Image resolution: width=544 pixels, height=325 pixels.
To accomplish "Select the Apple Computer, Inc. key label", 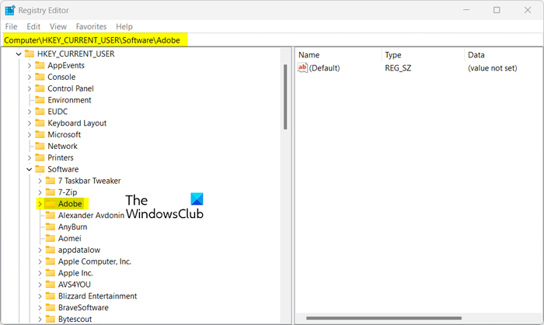I will [95, 261].
